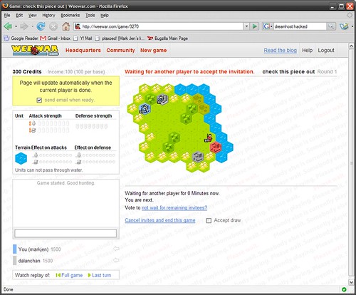Go back with the green Back arrow

click(8, 26)
